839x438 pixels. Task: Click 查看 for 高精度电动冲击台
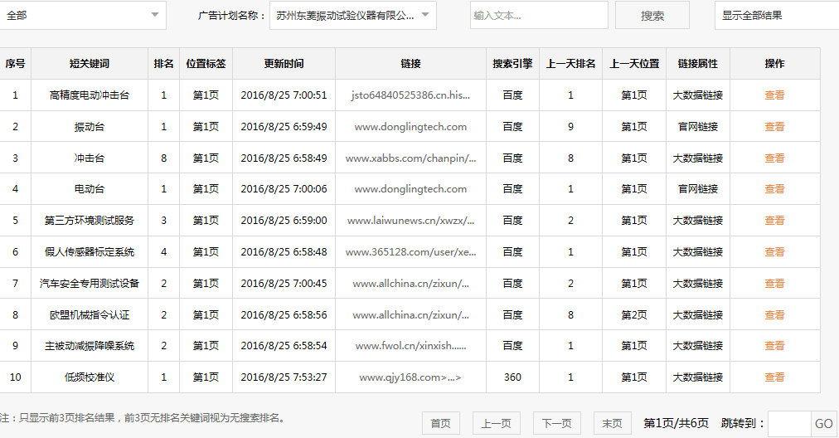pos(774,95)
